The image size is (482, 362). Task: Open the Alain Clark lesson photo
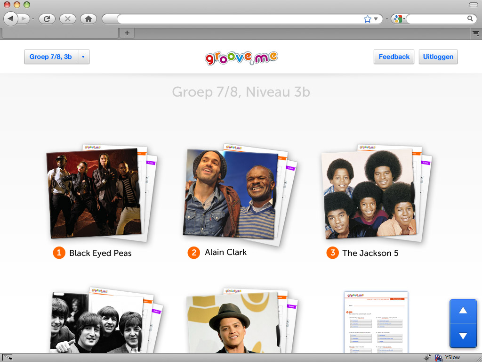(x=231, y=195)
